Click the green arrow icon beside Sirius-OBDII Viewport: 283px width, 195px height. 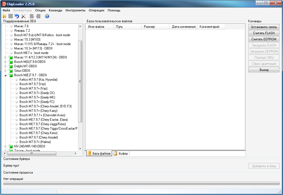point(11,71)
